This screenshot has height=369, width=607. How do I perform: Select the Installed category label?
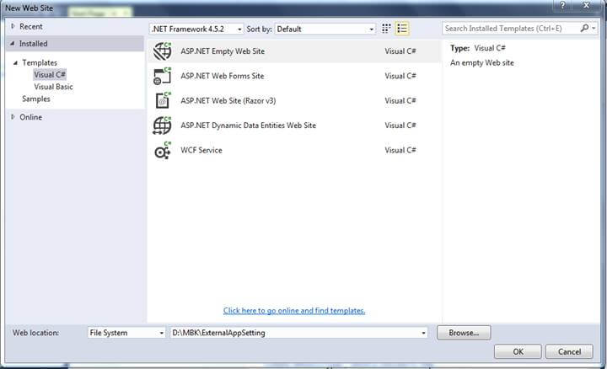(x=33, y=44)
